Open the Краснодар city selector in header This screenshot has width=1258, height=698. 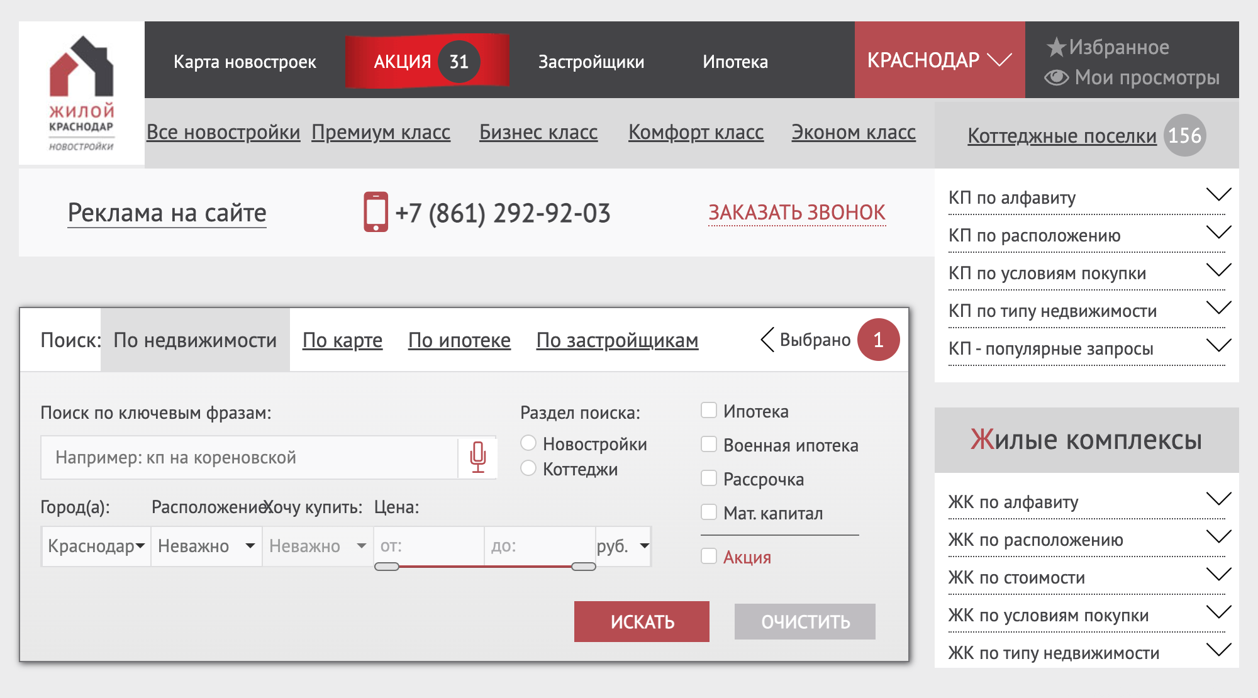[x=939, y=60]
